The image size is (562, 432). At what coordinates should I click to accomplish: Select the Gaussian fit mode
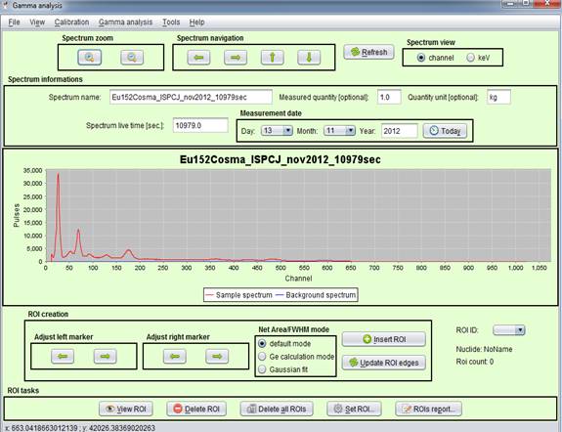coord(262,369)
